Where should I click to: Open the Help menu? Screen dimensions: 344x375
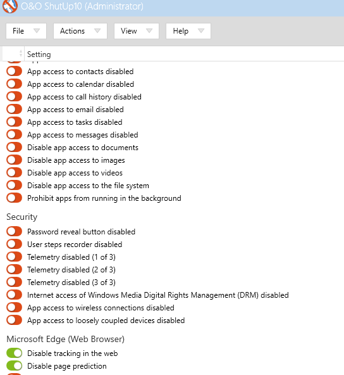188,31
